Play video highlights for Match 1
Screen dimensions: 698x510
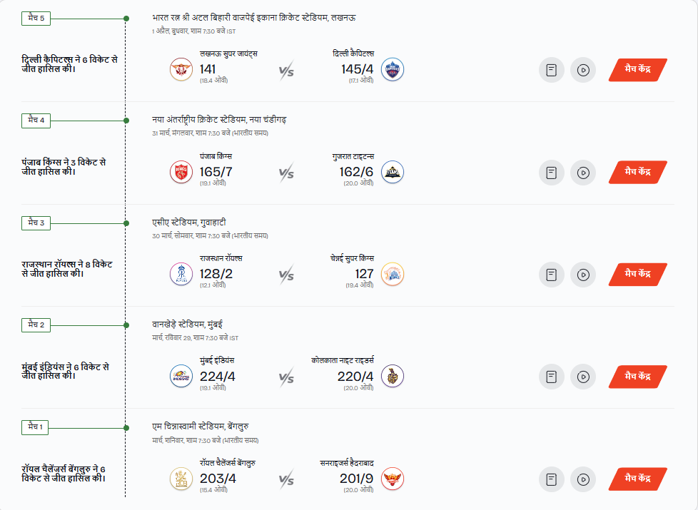(583, 479)
